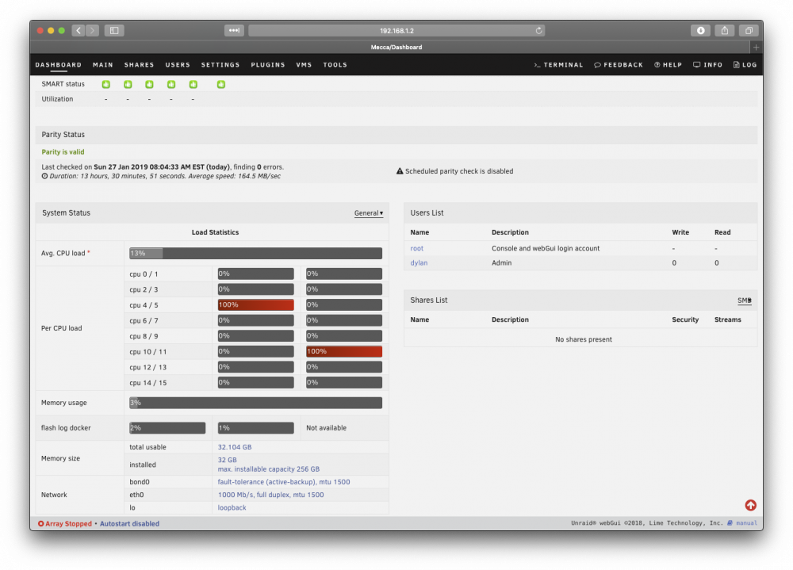
Task: Click the Autostart disabled link
Action: (x=129, y=523)
